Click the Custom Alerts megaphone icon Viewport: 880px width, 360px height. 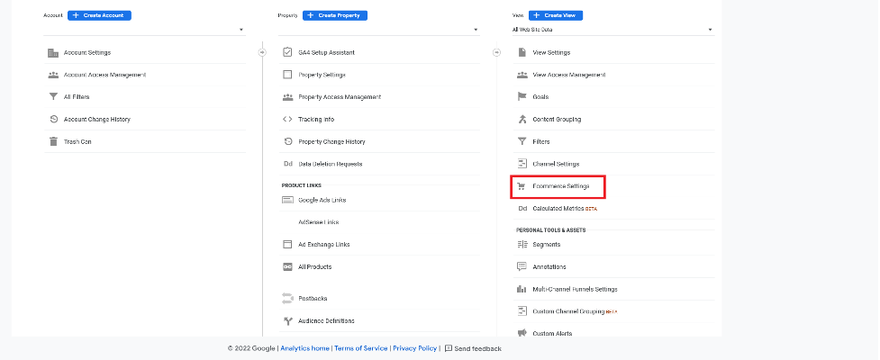(522, 333)
